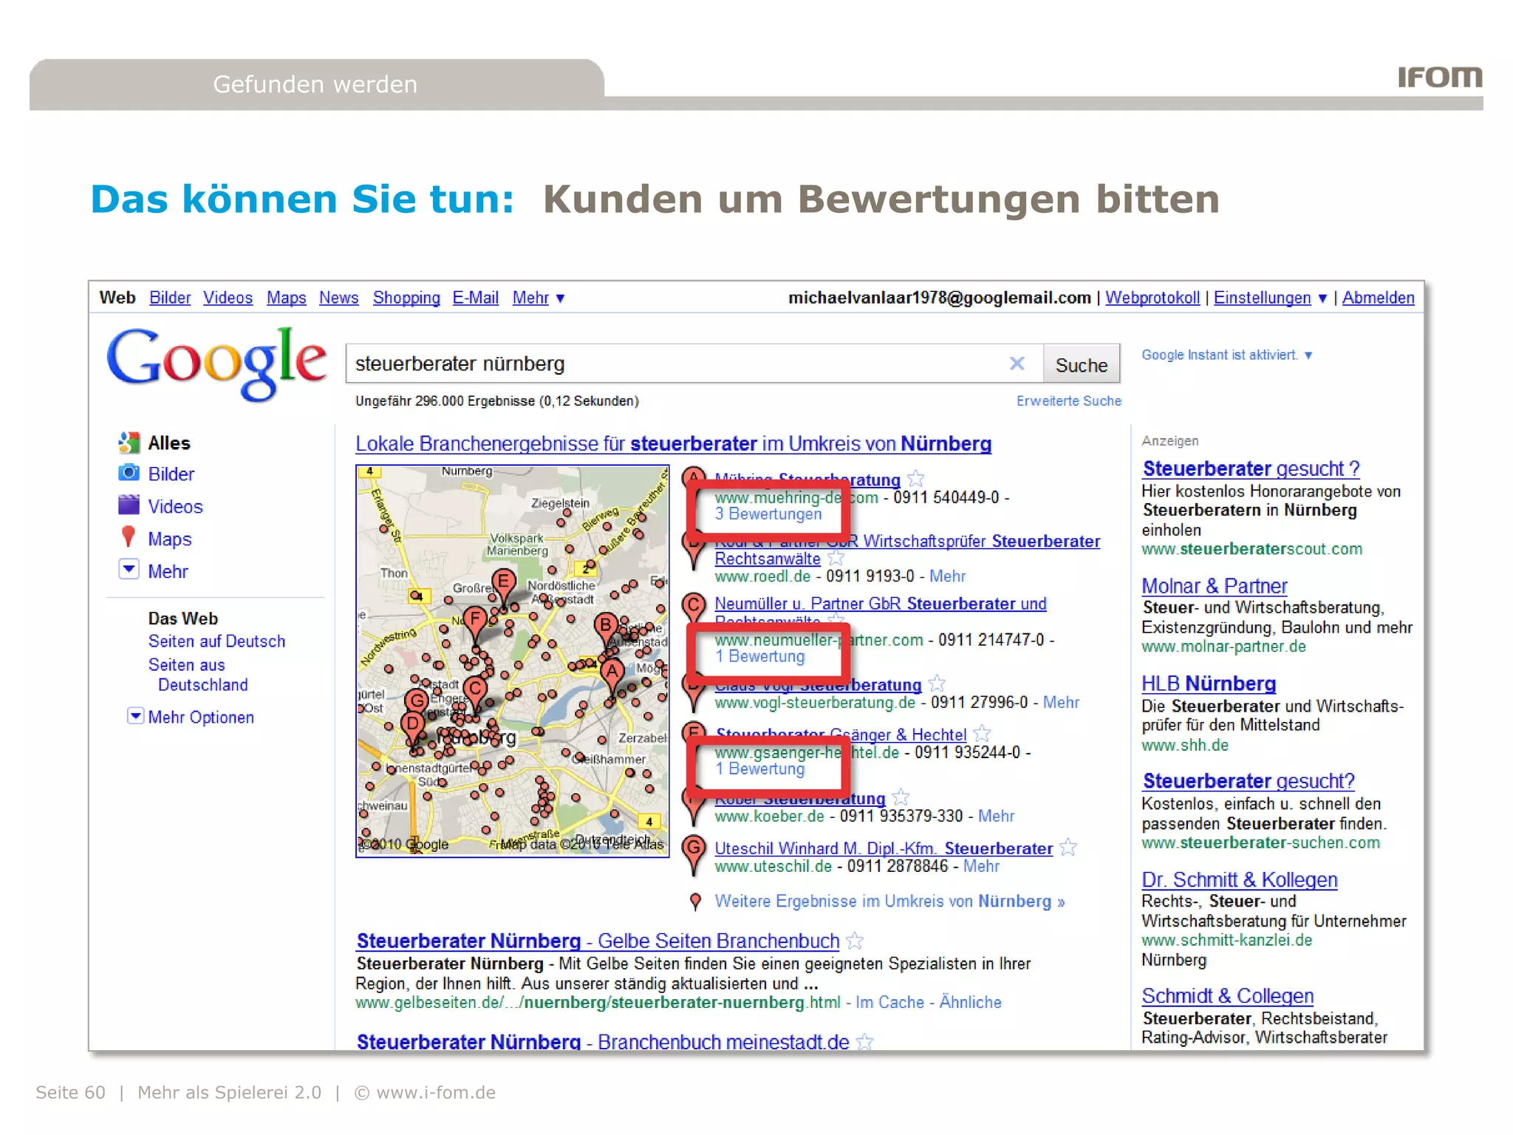Viewport: 1513px width, 1135px height.
Task: Star the Claus Vogl Steuerberatung result
Action: (937, 684)
